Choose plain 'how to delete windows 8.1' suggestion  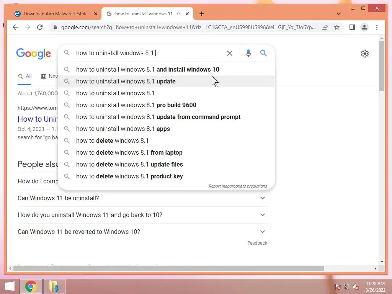(166, 141)
